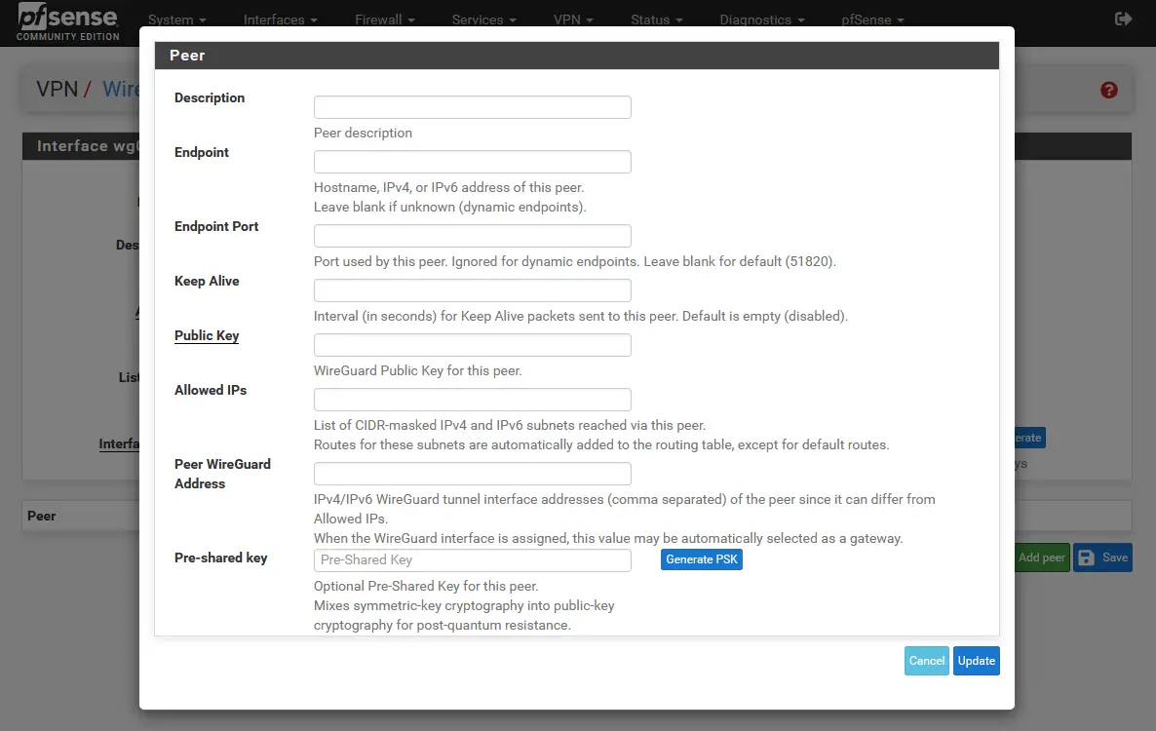Screen dimensions: 1156x731
Task: Cancel the Peer dialog
Action: click(926, 661)
